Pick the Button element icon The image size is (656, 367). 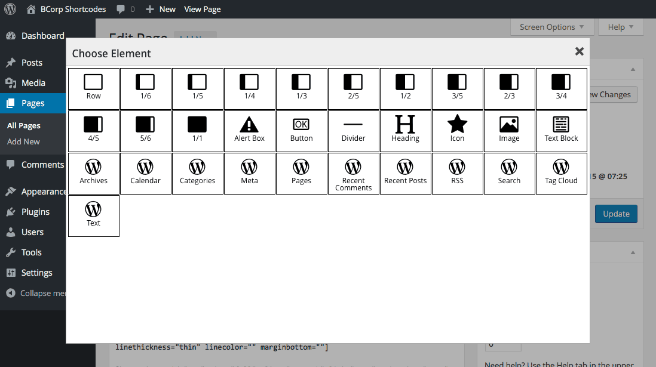coord(301,131)
